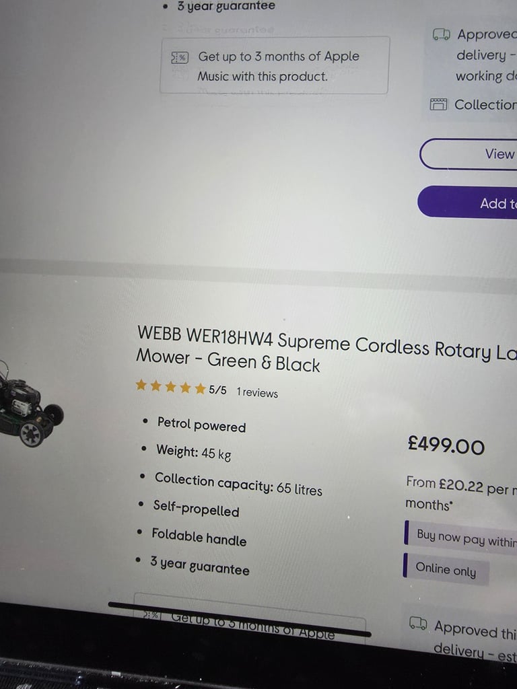The width and height of the screenshot is (517, 689).
Task: Click the Collection store icon
Action: pos(438,104)
